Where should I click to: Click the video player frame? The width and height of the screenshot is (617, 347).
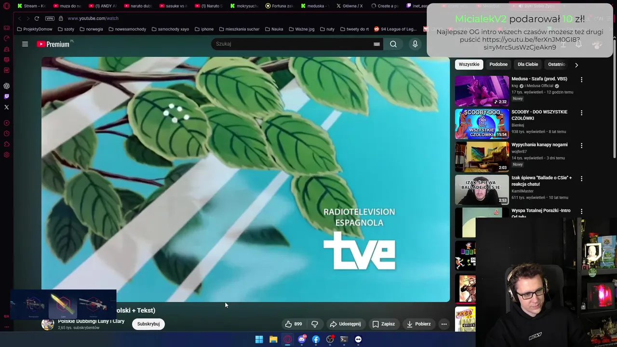pyautogui.click(x=245, y=179)
